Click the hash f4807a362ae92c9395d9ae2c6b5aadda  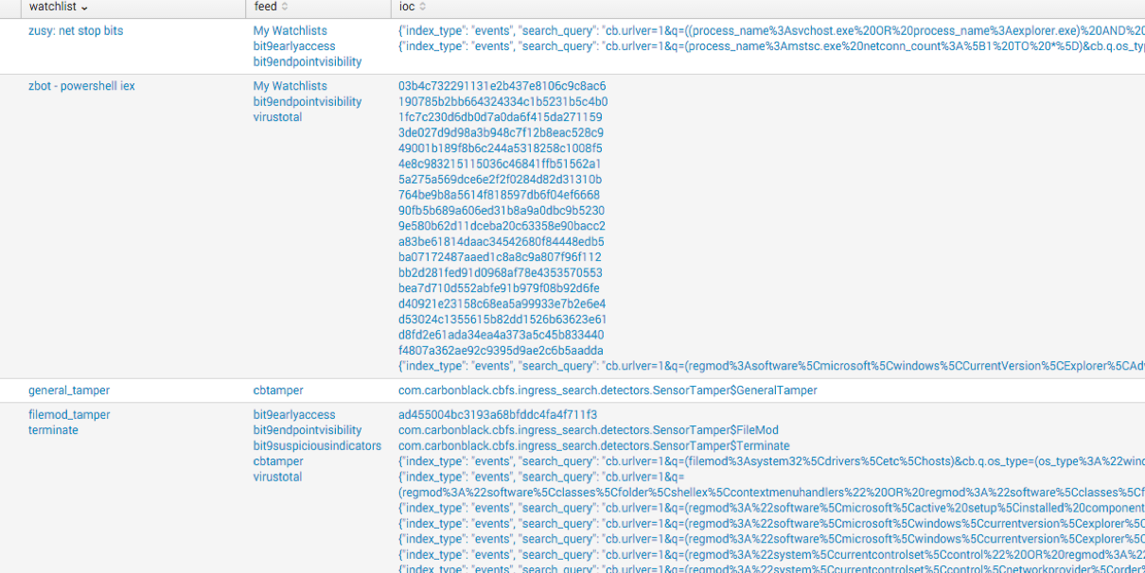click(501, 351)
